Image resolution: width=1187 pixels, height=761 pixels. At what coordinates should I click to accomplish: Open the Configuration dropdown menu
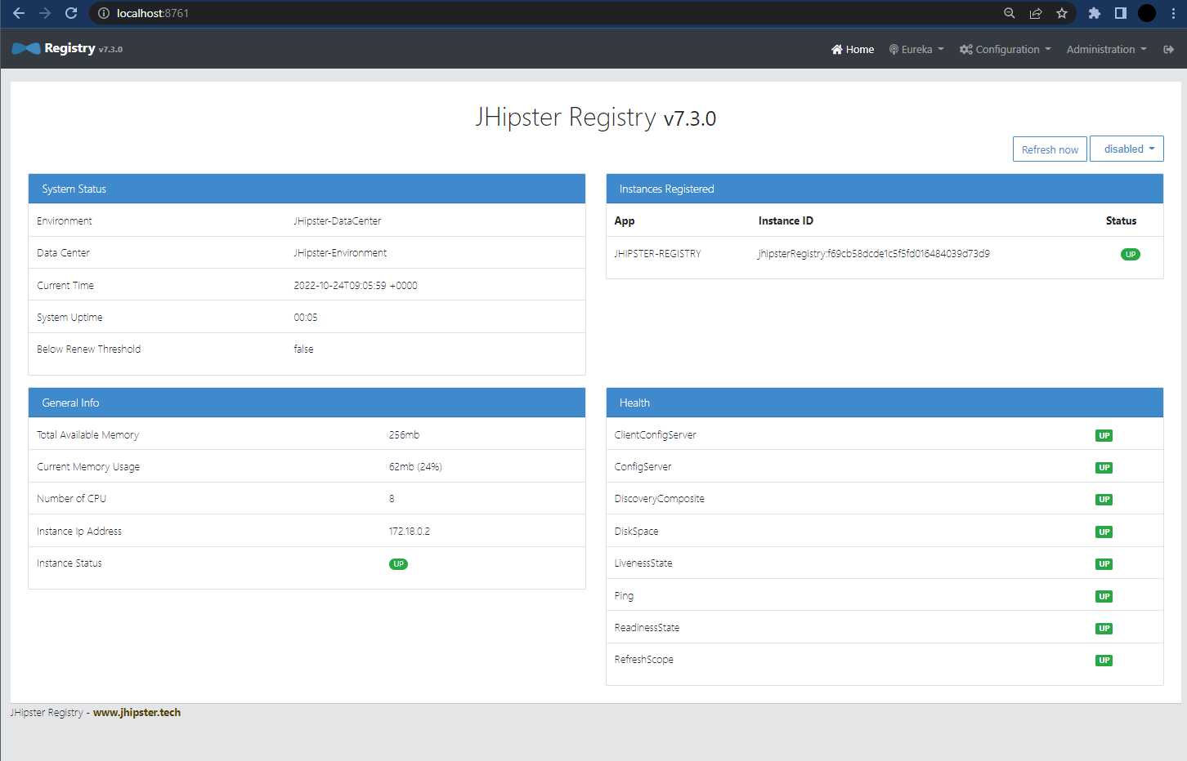[x=1006, y=50]
